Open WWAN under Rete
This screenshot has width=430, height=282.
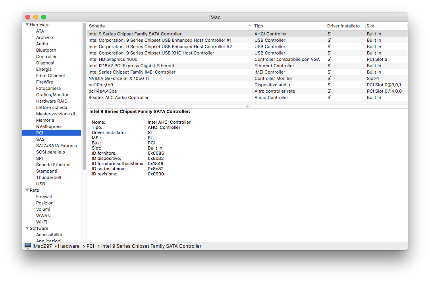(43, 216)
